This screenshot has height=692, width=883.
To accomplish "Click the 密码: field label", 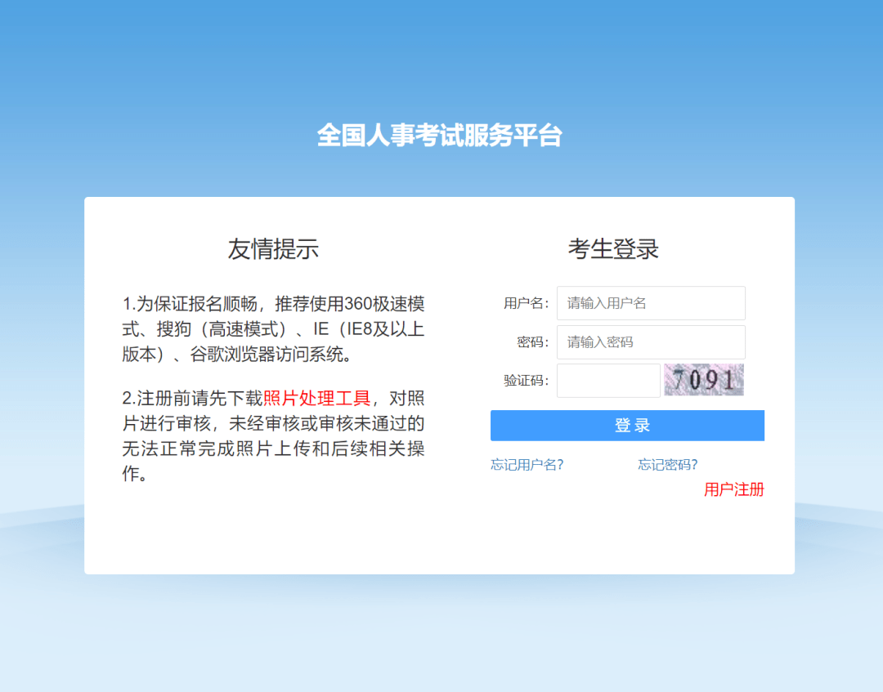I will pyautogui.click(x=533, y=342).
